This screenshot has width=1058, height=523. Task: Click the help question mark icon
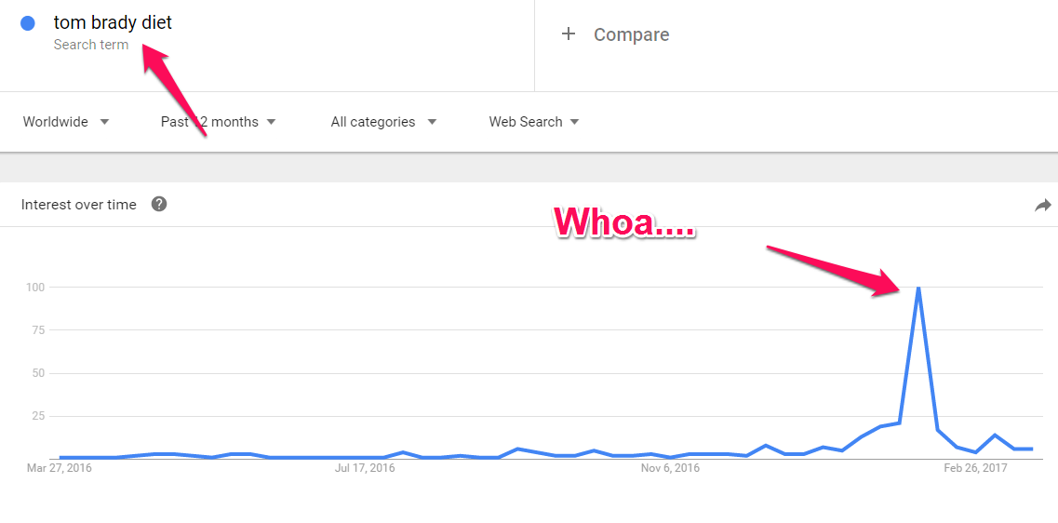click(159, 204)
